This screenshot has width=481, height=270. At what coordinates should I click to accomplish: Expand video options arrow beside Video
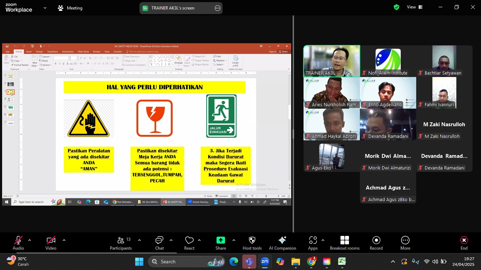coord(64,240)
